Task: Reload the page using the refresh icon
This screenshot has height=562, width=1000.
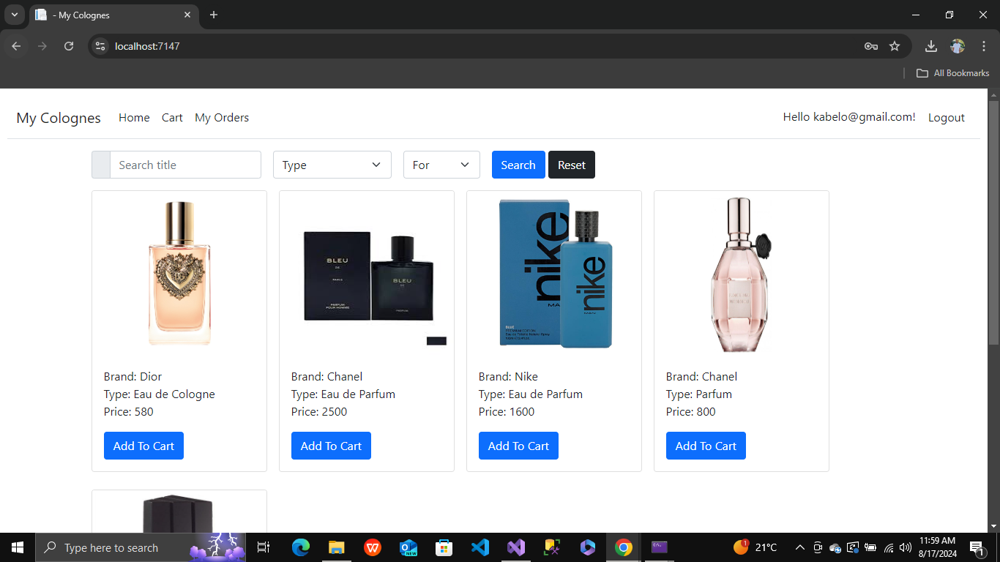Action: pyautogui.click(x=68, y=45)
